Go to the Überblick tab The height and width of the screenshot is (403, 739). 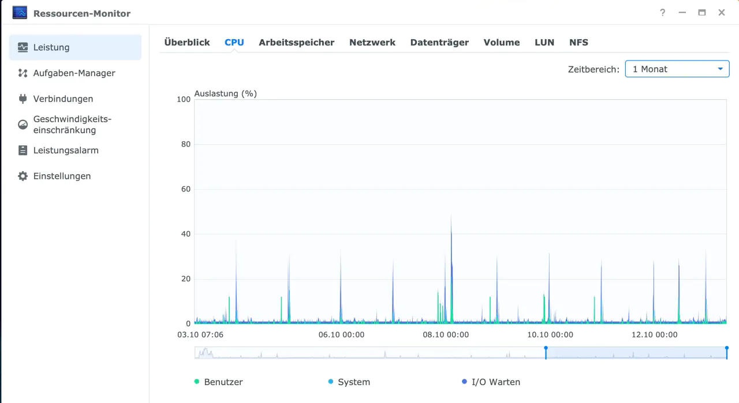[x=187, y=42]
